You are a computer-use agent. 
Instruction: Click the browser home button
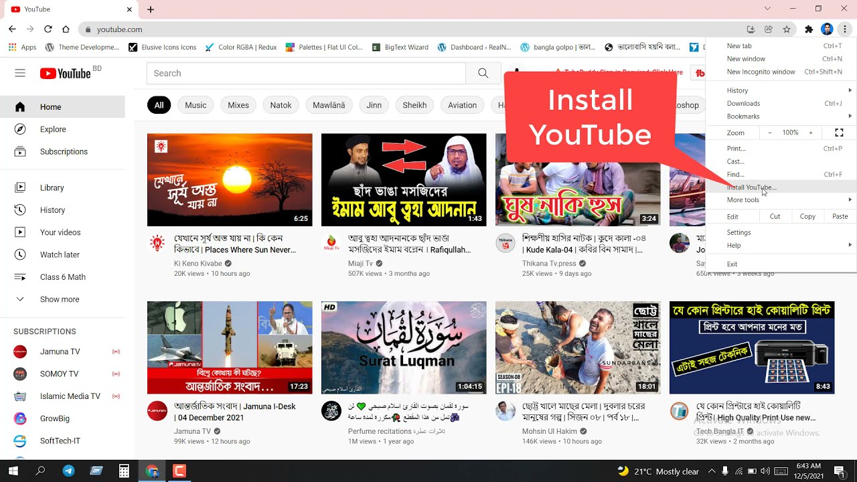pos(66,29)
